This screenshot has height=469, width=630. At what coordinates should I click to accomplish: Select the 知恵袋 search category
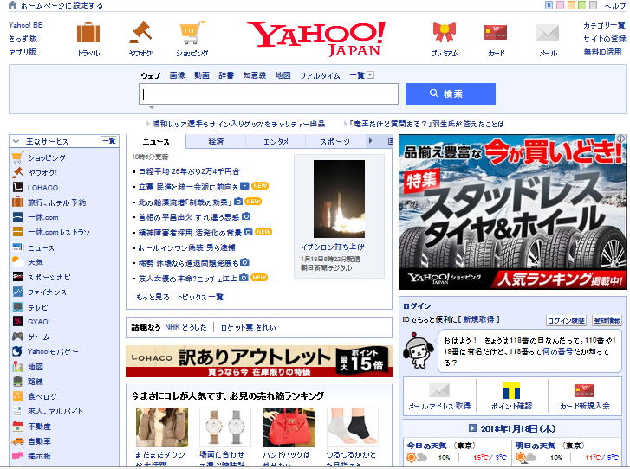254,75
